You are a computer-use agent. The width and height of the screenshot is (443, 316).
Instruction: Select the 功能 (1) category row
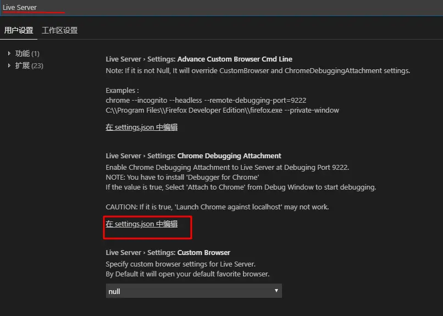coord(27,53)
